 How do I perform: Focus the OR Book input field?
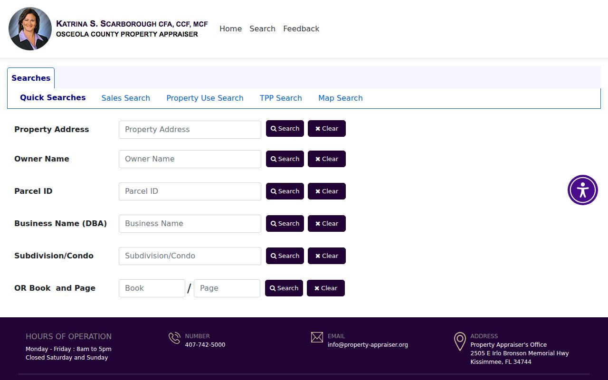tap(152, 288)
